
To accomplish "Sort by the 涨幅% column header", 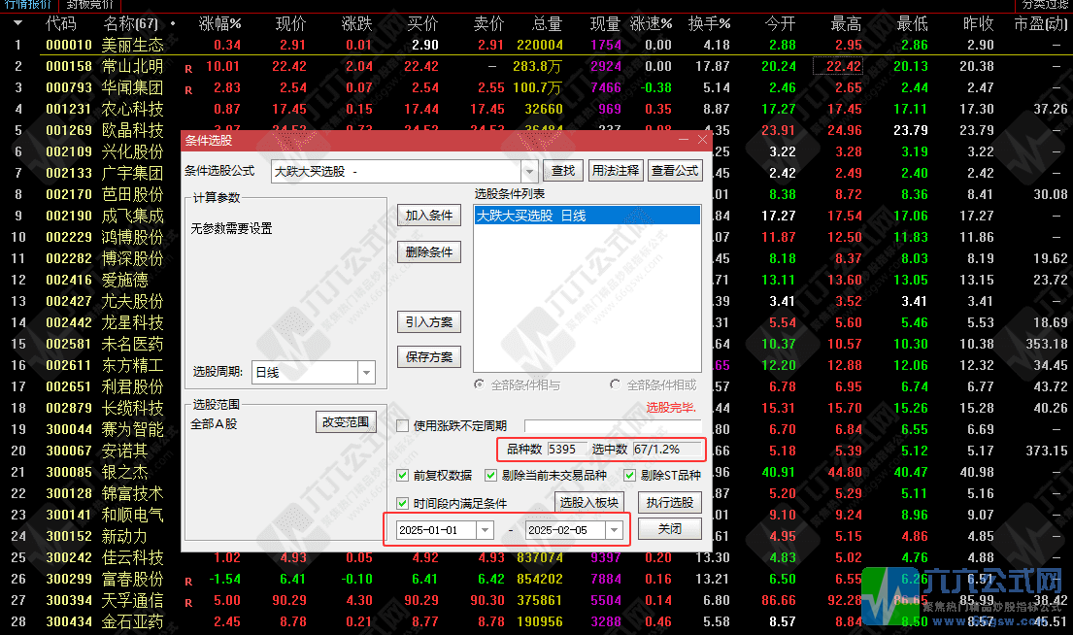I will pyautogui.click(x=219, y=23).
